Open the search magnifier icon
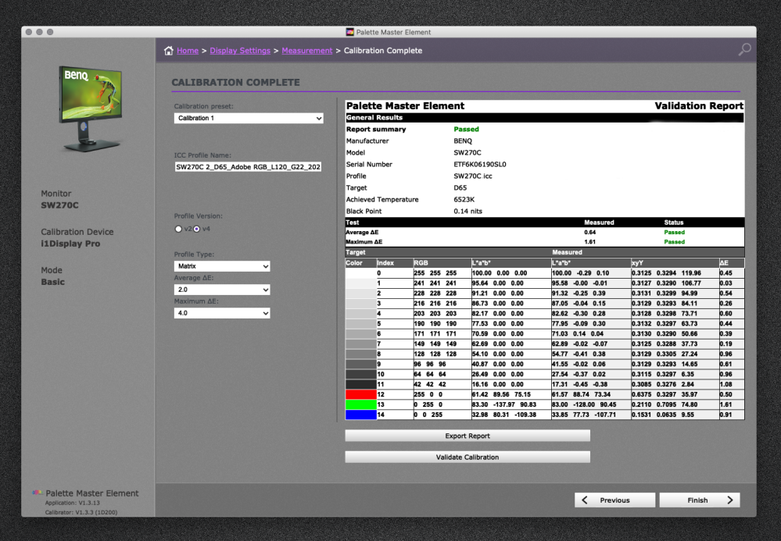Viewport: 781px width, 541px height. click(x=744, y=49)
